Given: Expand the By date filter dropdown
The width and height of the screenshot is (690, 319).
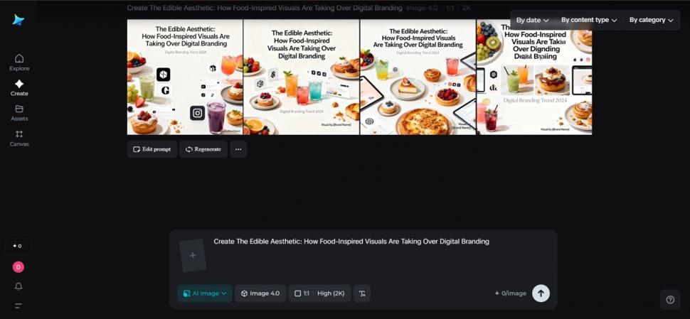Looking at the screenshot, I should click(533, 20).
